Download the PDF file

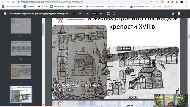coord(173,14)
